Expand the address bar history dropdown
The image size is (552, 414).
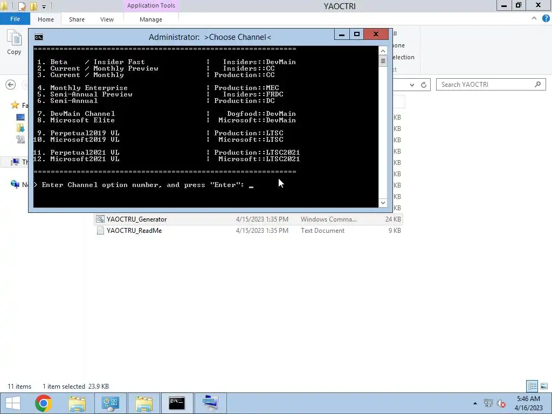pos(412,85)
